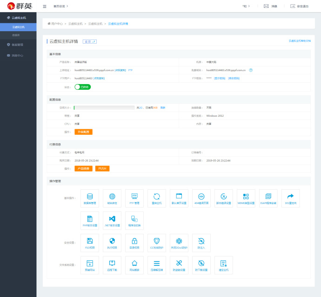Expand the 首页总览 header dropdown

(x=61, y=7)
